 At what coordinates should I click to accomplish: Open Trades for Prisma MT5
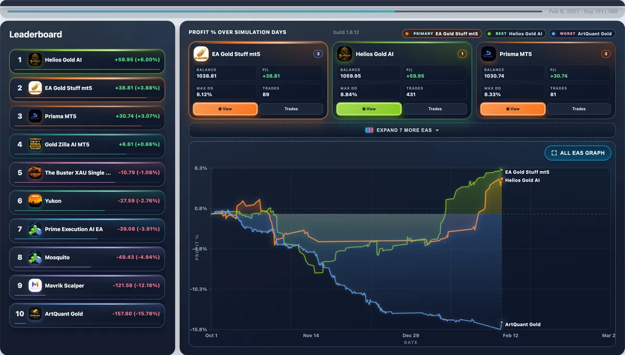(579, 109)
